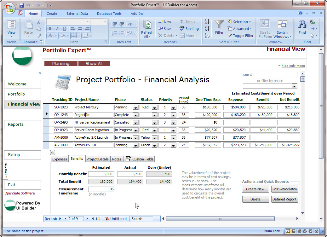Screen dimensions: 327x237
Task: Collapse the detail panel with up-arrow button
Action: pyautogui.click(x=53, y=153)
